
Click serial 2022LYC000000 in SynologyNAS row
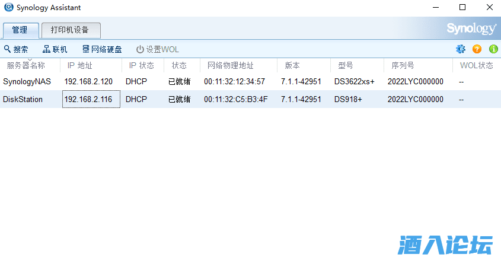click(416, 81)
